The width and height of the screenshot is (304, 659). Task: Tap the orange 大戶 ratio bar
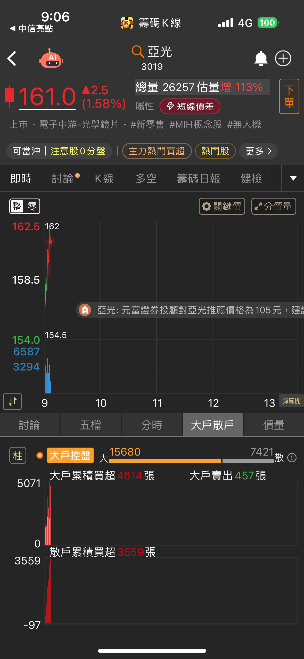[165, 461]
